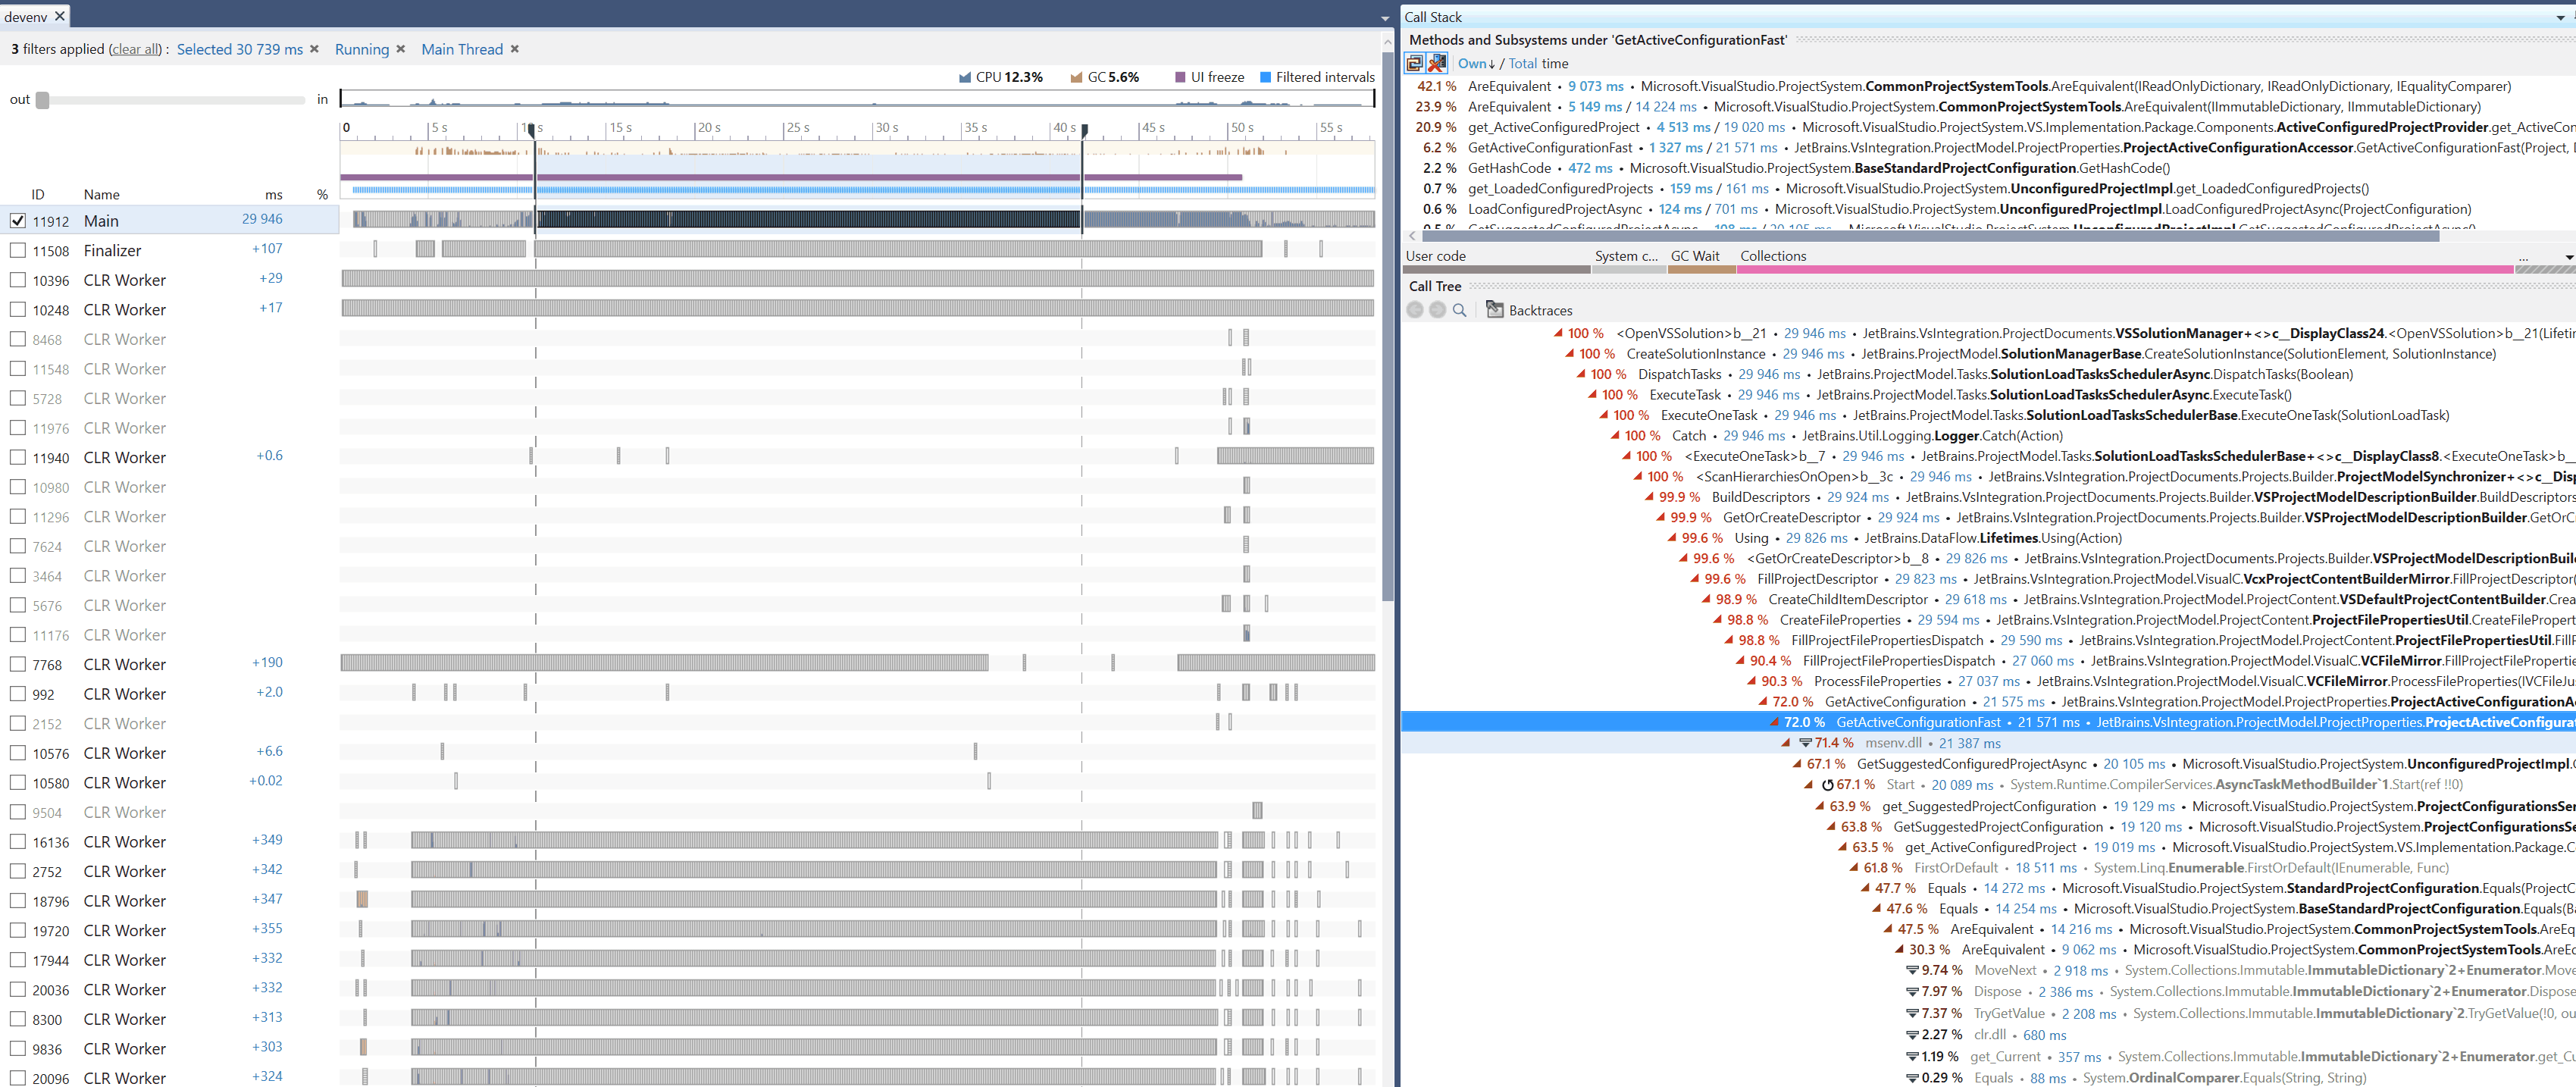Click the GC legend icon
Viewport: 2576px width, 1087px height.
pos(1077,77)
